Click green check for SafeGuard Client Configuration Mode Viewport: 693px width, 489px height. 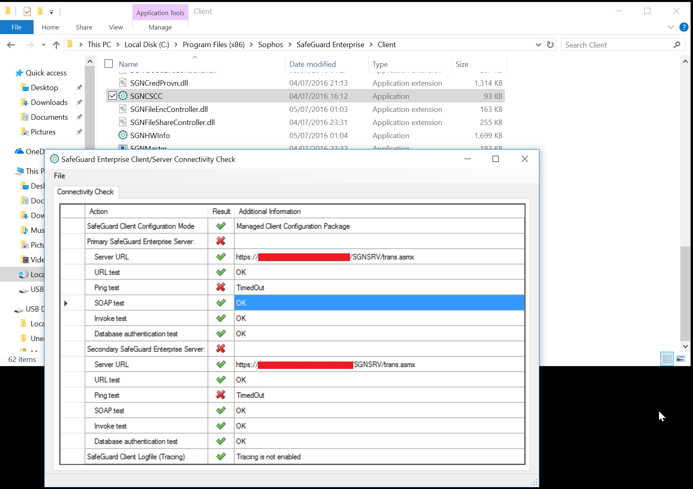coord(221,226)
